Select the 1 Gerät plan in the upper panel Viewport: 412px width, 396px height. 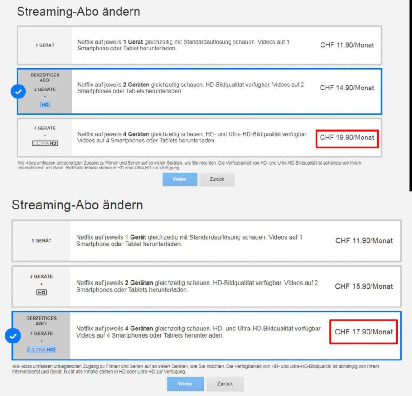pyautogui.click(x=199, y=45)
